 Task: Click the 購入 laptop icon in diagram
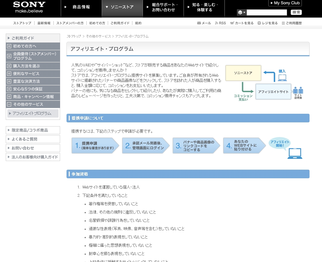point(282,78)
